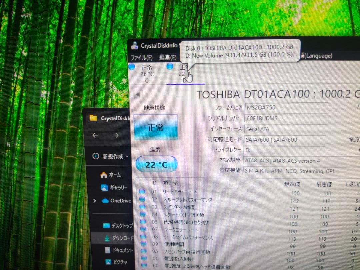360x270 pixels.
Task: Open the 編集(E) menu in CrystalDiskInfo
Action: (x=168, y=57)
